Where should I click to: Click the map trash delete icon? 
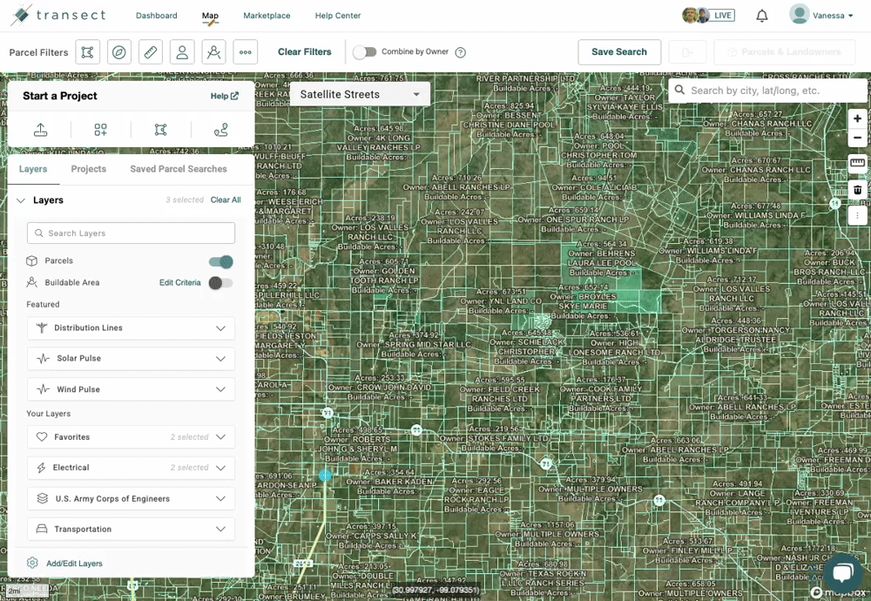(x=858, y=190)
